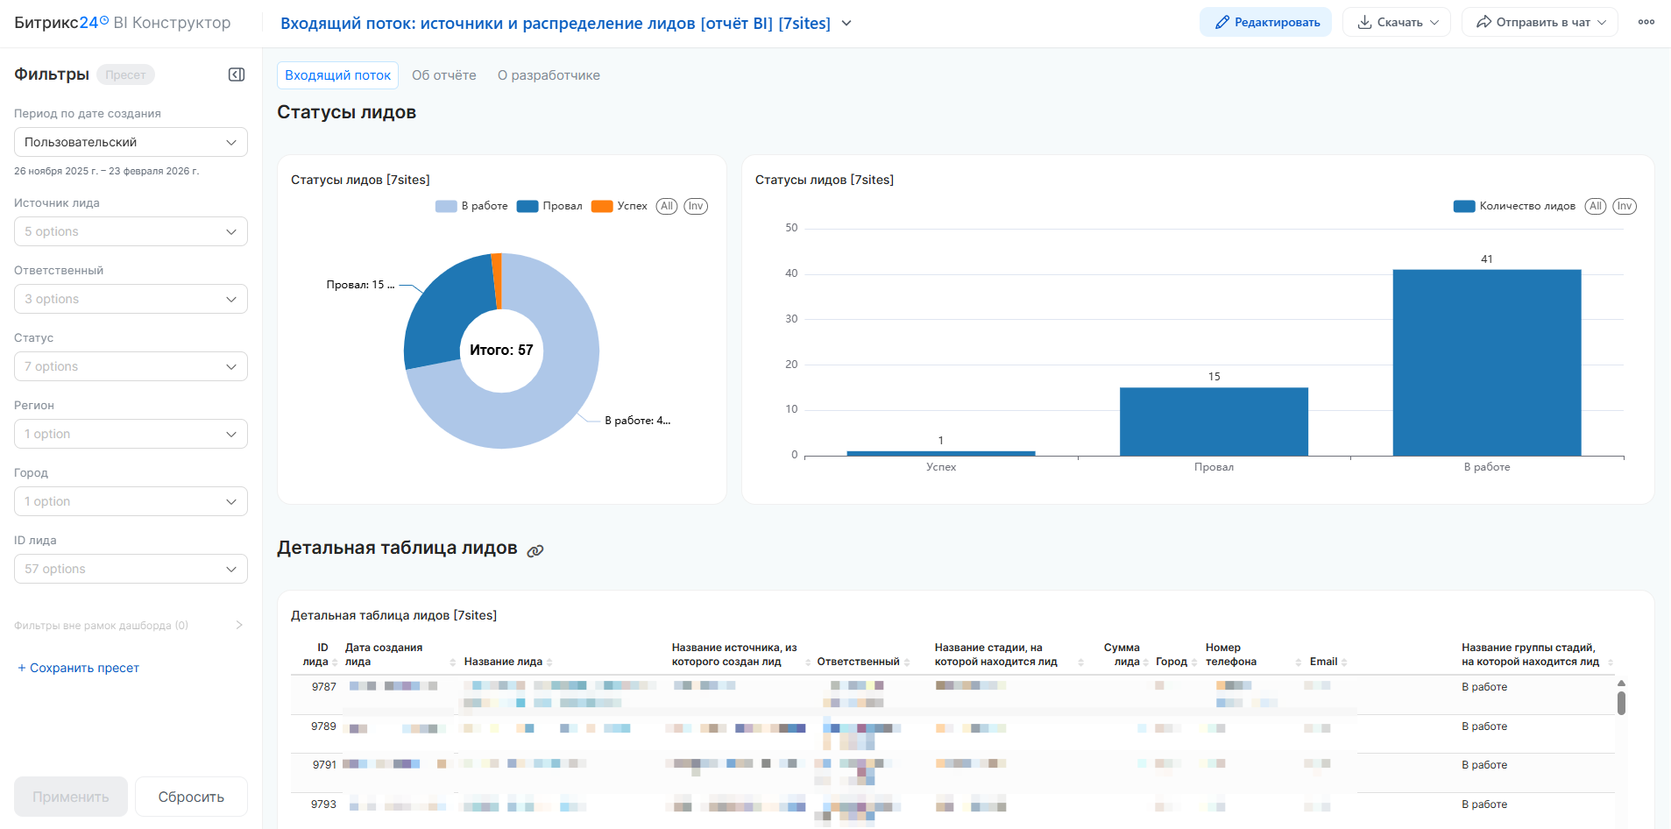The image size is (1671, 829).
Task: Invert series selection in pie chart legend
Action: tap(696, 206)
